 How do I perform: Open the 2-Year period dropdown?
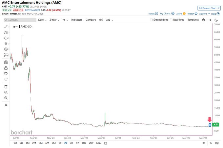coord(54,20)
